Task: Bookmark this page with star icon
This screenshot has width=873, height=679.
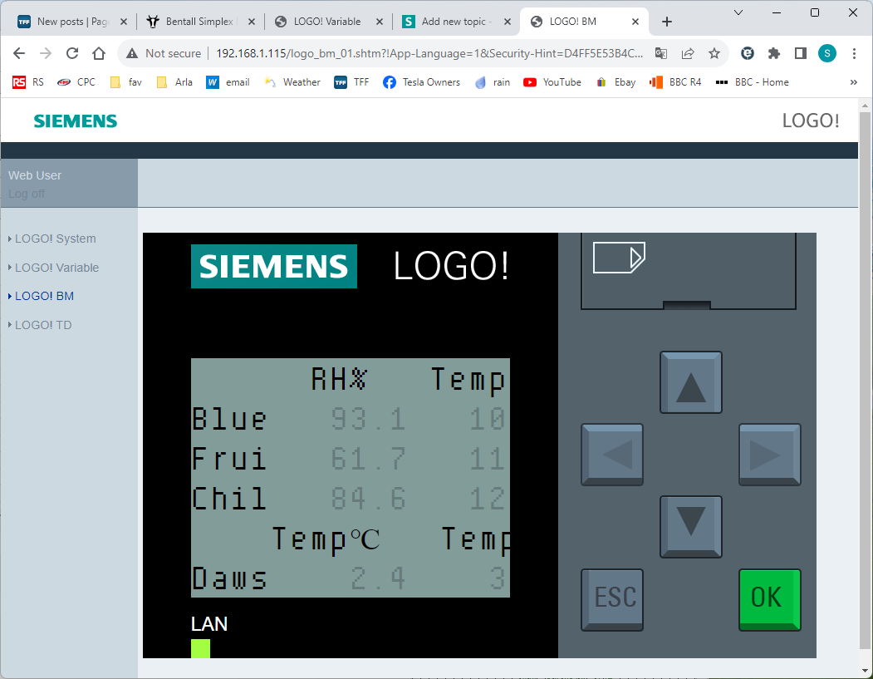Action: [714, 53]
